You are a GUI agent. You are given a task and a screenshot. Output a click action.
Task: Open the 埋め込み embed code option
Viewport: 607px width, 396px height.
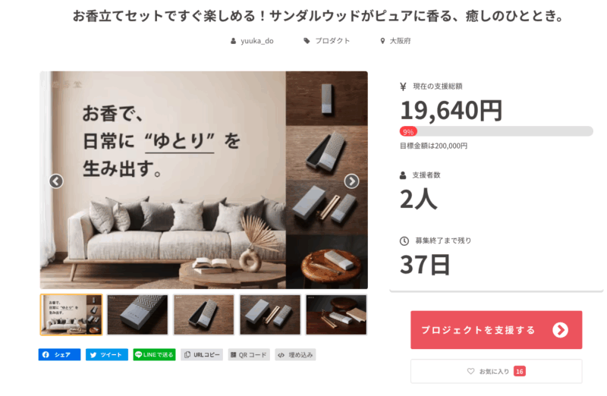tap(296, 354)
